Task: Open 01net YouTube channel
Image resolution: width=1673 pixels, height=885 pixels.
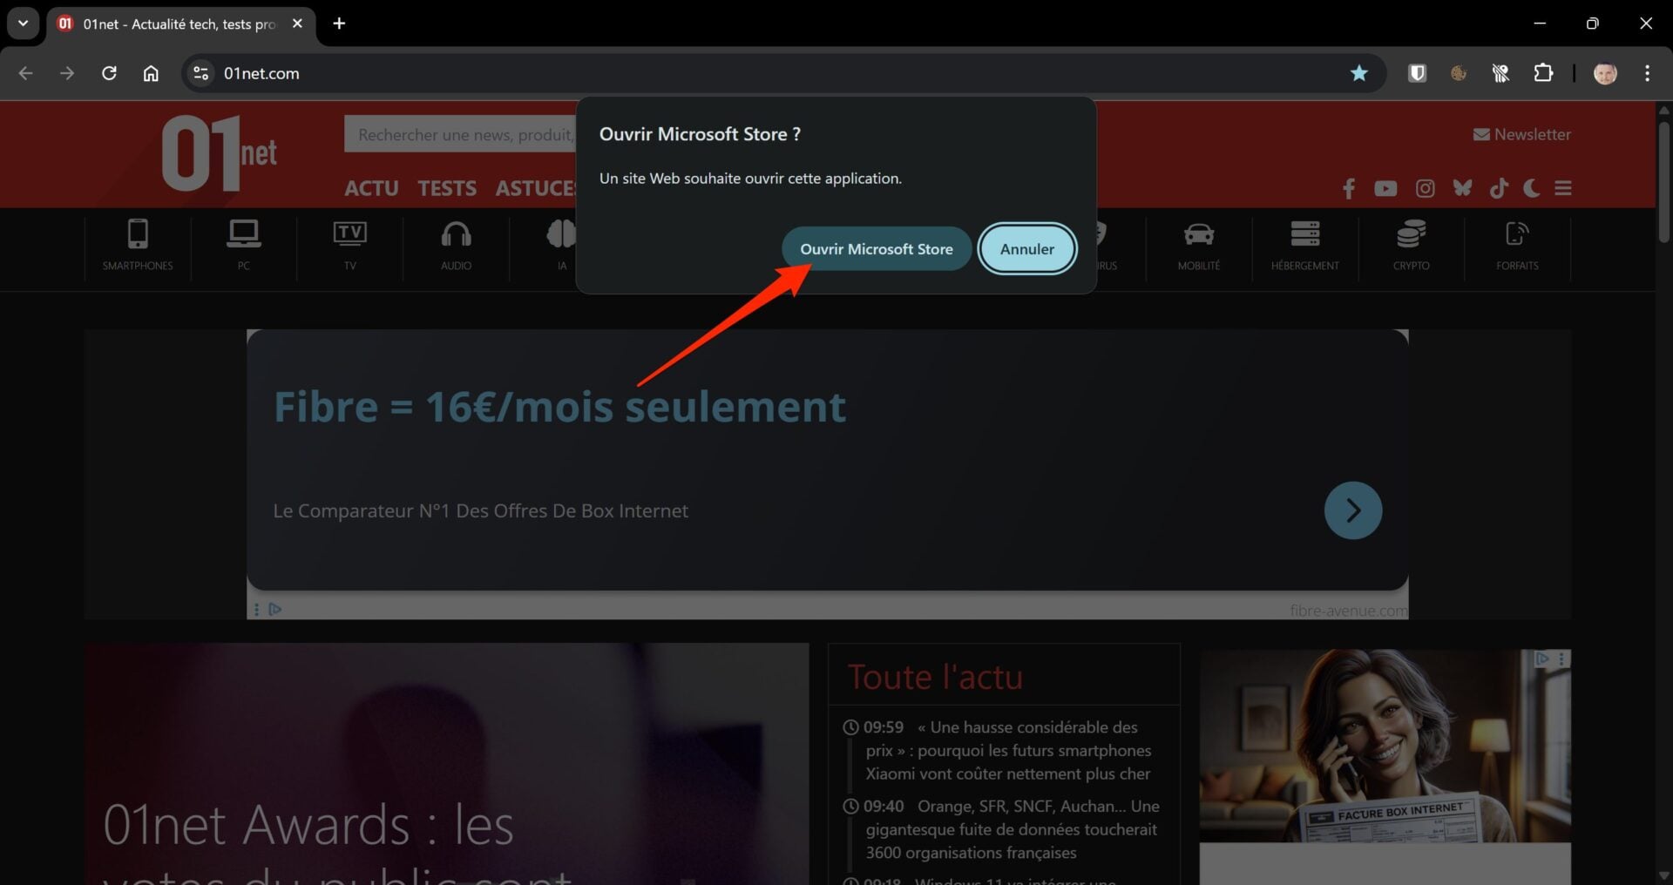Action: [1385, 188]
